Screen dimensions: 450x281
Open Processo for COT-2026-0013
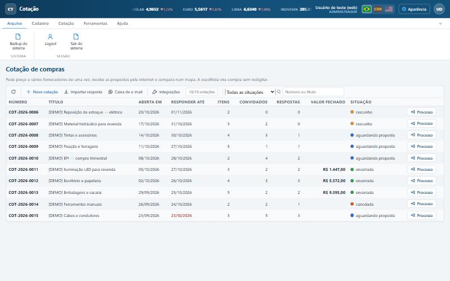[x=421, y=192]
